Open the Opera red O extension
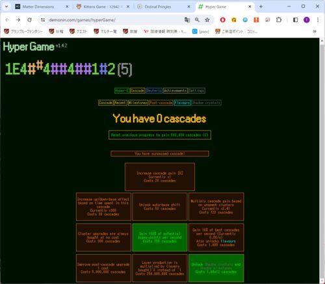325x284 pixels. click(x=222, y=20)
